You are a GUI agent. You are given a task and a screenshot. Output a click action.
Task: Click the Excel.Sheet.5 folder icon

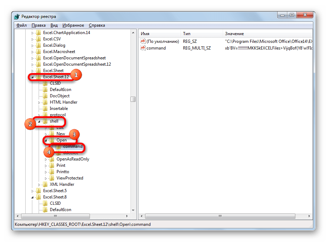[38, 190]
